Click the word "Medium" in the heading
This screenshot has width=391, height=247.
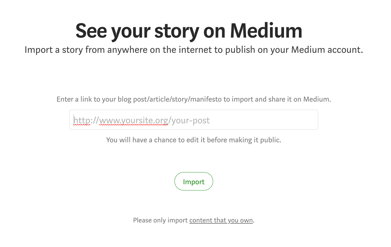pos(266,30)
